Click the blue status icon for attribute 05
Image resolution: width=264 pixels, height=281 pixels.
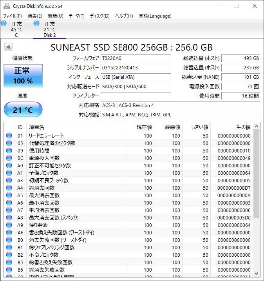(x=9, y=143)
